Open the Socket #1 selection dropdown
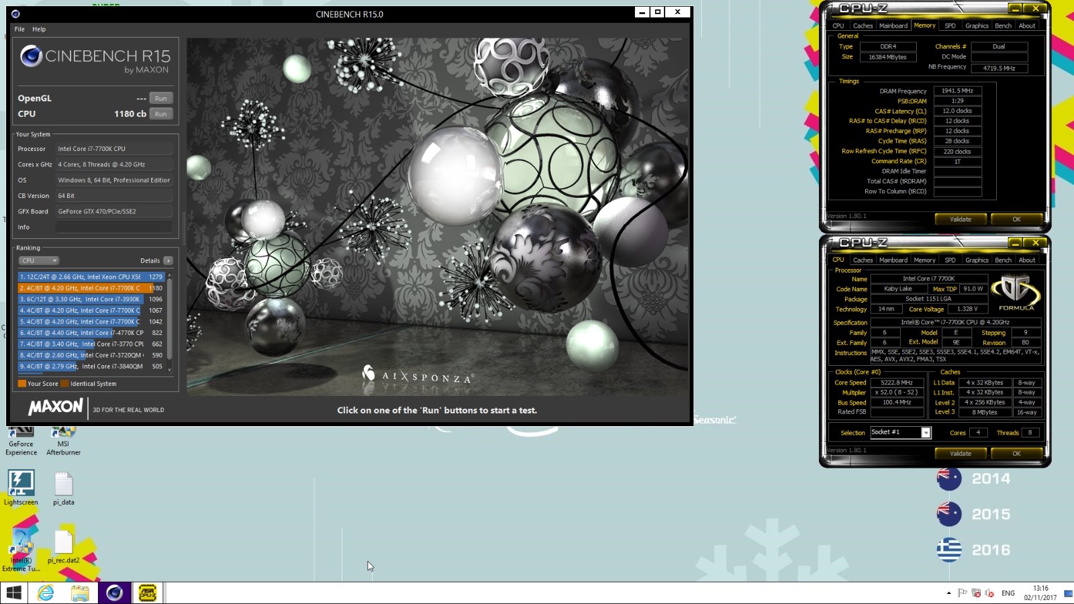 900,432
